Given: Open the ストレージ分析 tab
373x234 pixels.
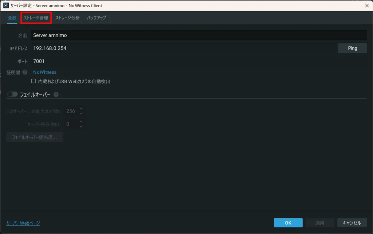Looking at the screenshot, I should point(67,18).
